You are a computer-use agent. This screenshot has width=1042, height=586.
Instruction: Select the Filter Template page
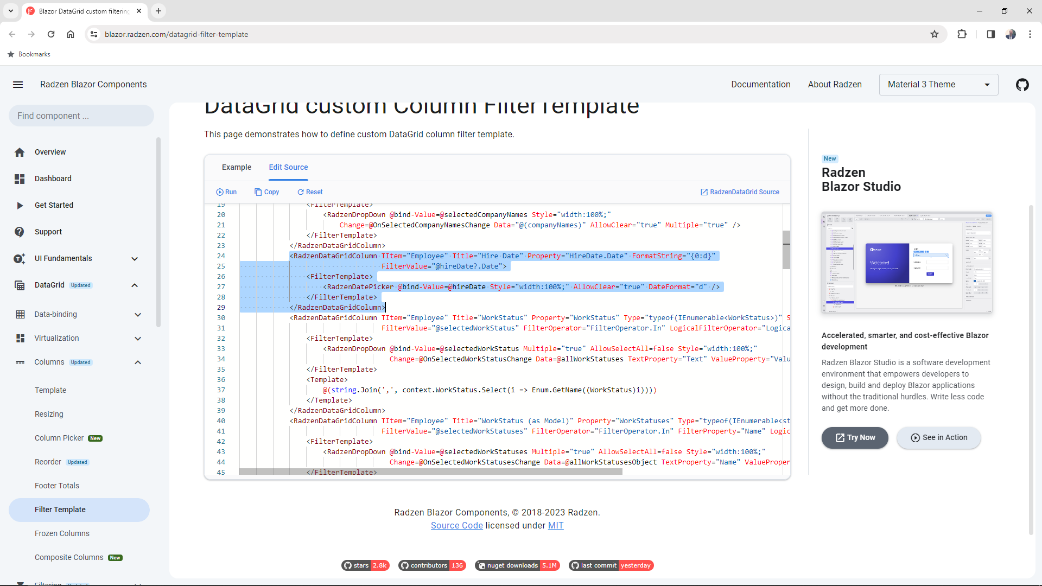(79, 509)
